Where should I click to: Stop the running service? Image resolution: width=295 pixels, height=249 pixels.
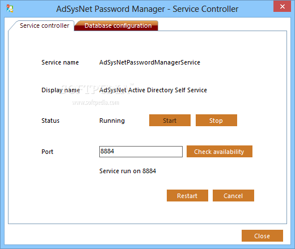tap(216, 121)
